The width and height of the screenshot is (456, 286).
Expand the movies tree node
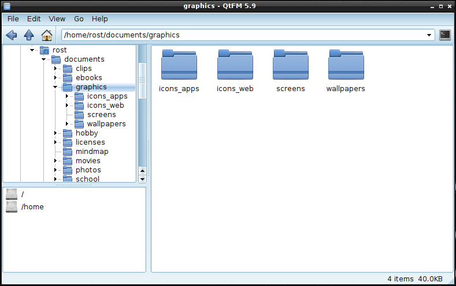[x=55, y=161]
